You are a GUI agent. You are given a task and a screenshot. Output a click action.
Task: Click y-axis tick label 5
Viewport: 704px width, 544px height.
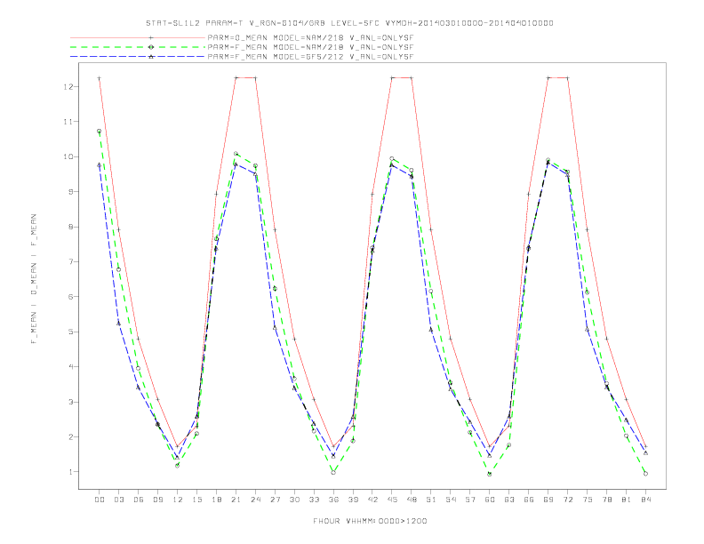click(x=71, y=332)
